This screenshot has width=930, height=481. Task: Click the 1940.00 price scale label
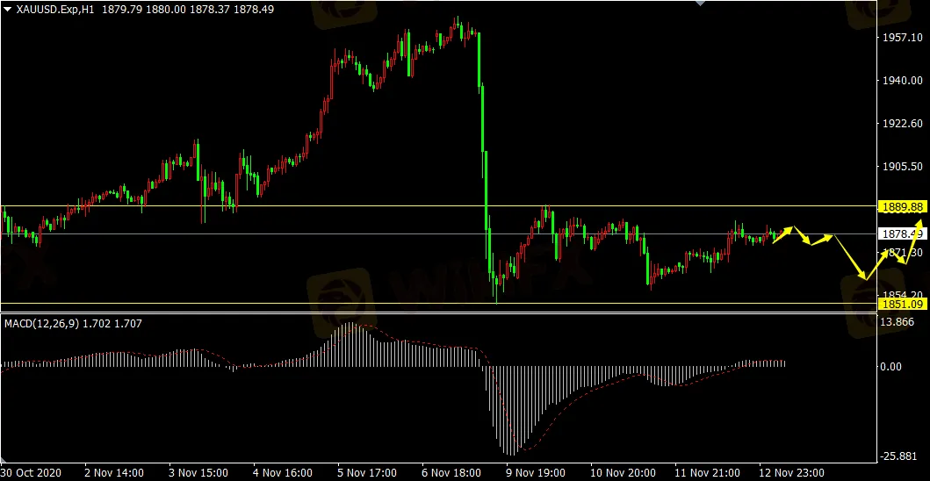[902, 80]
